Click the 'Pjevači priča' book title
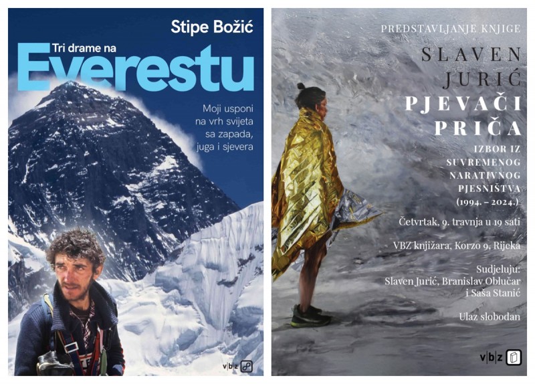The width and height of the screenshot is (535, 384). tap(463, 116)
